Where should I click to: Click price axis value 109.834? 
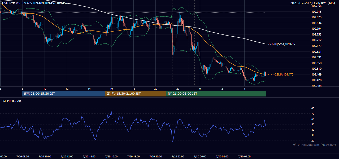tap(316, 23)
